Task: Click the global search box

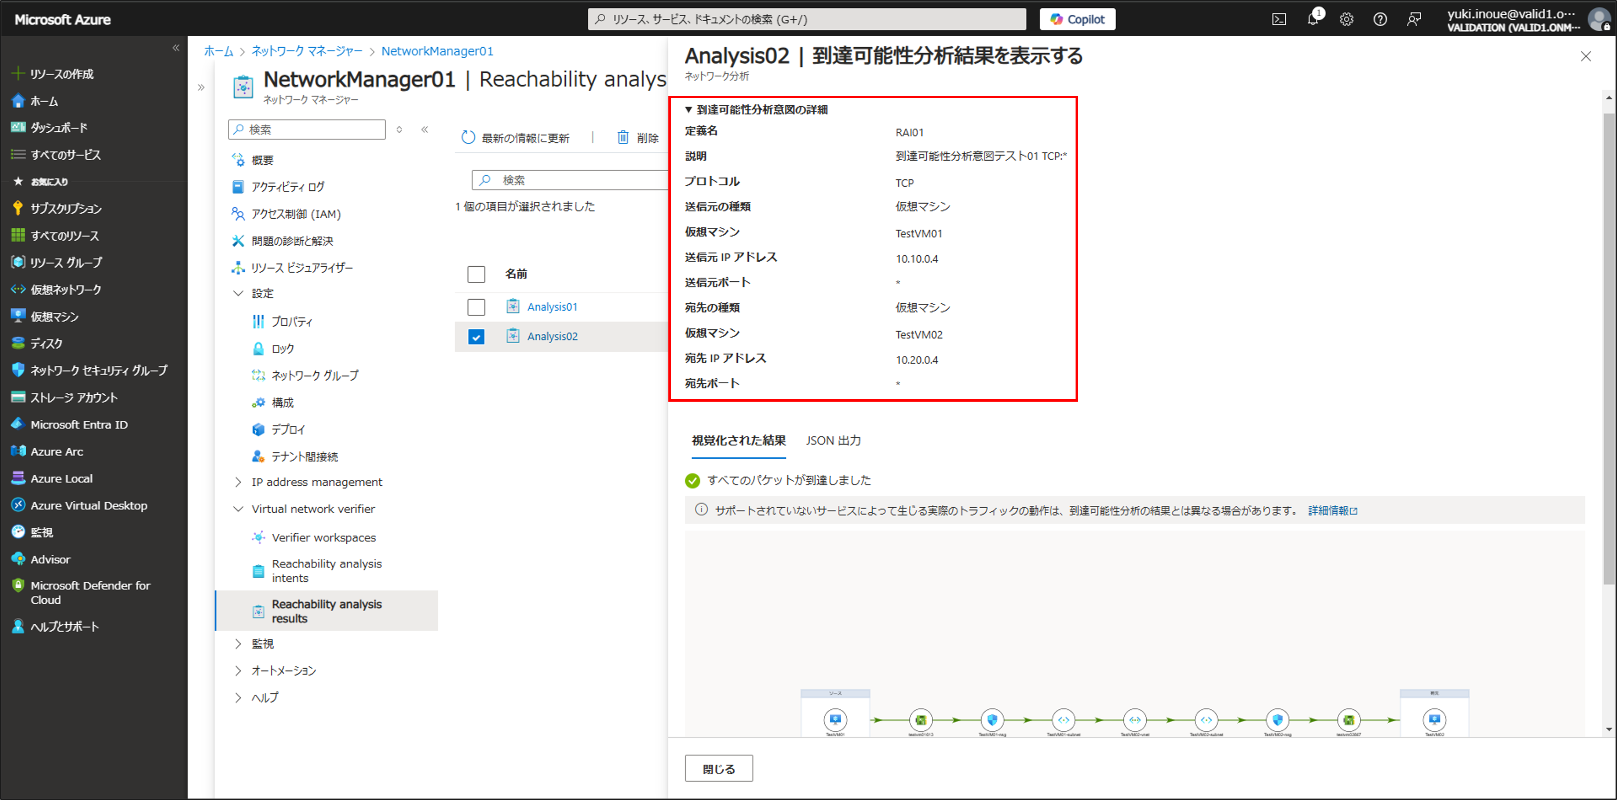Action: [x=807, y=19]
